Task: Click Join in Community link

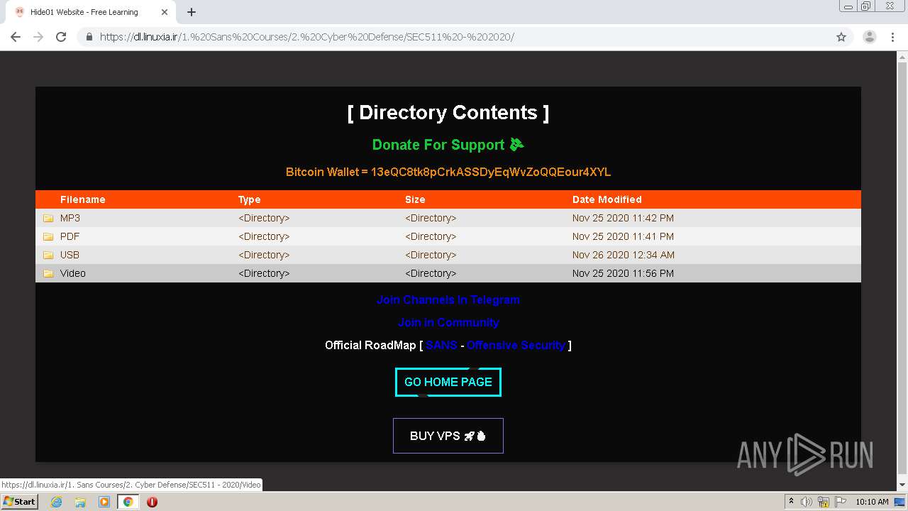Action: coord(448,322)
